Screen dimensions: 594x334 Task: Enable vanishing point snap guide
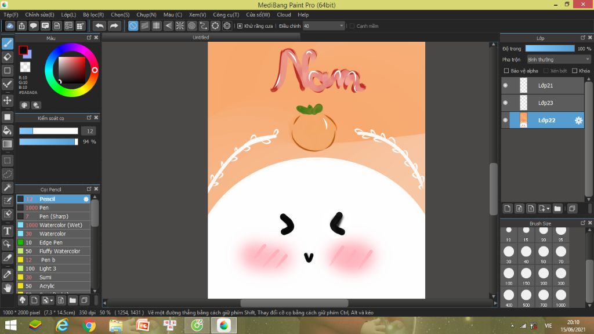(x=168, y=26)
